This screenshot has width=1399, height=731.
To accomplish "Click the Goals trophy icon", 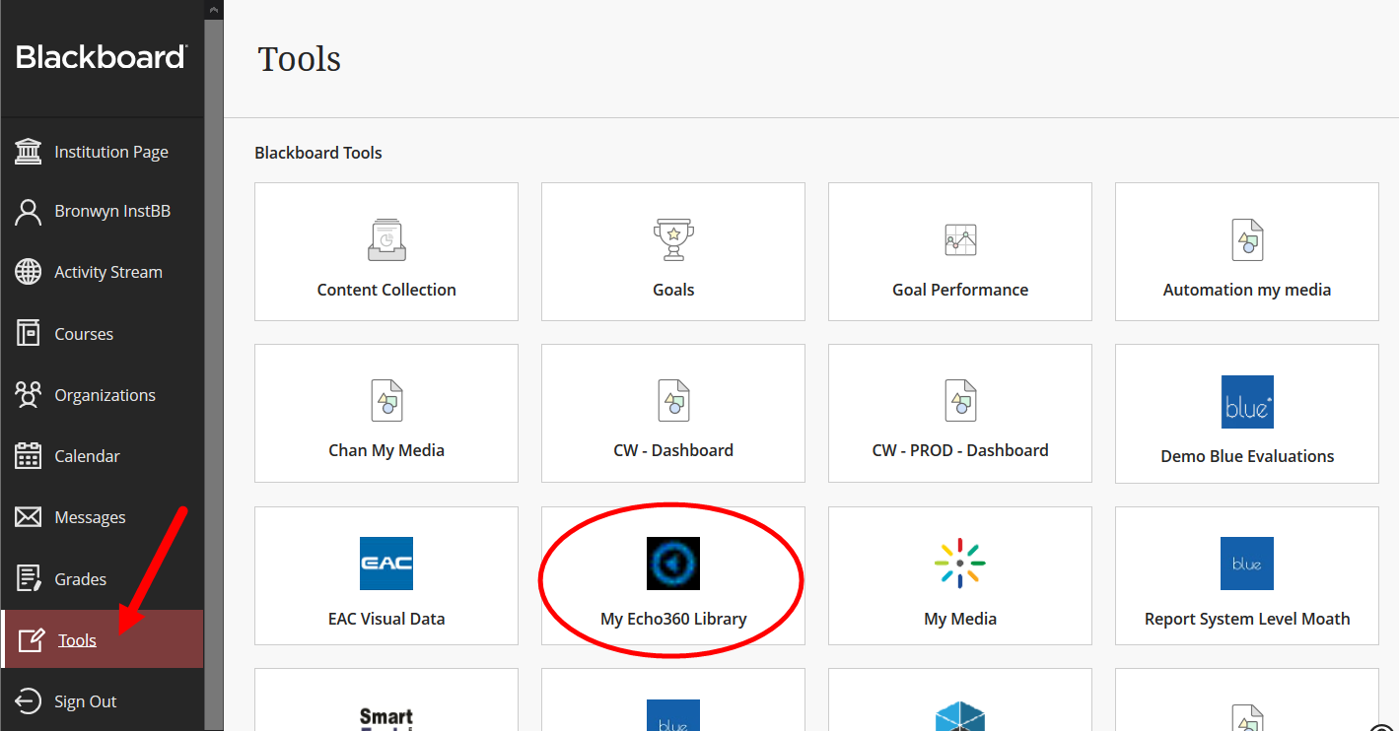I will 673,239.
